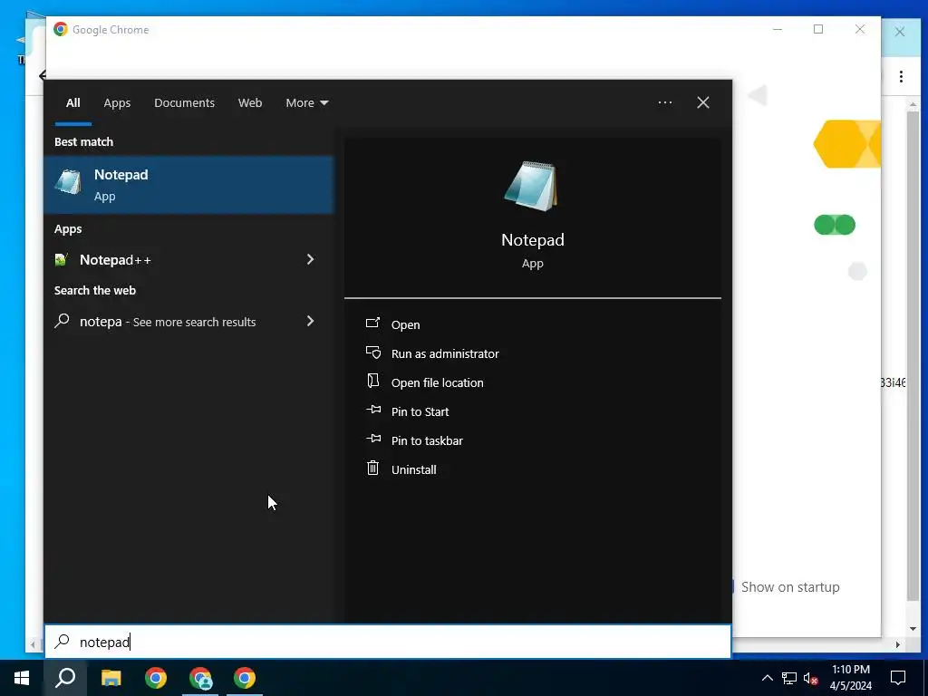Image resolution: width=928 pixels, height=696 pixels.
Task: Open the clock showing 1:10 PM
Action: (850, 678)
